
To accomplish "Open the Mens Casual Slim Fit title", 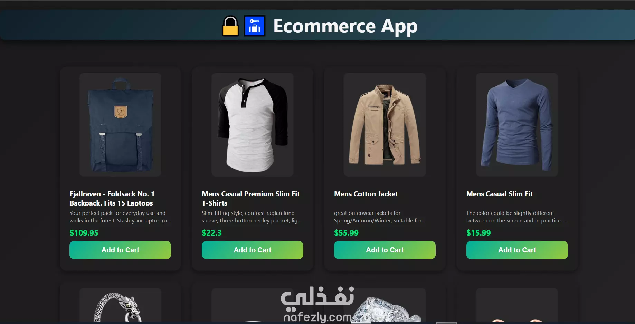I will coord(500,194).
